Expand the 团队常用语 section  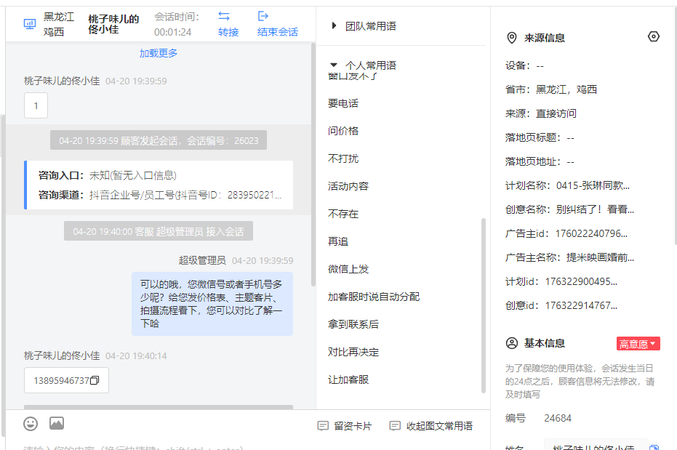pos(334,26)
